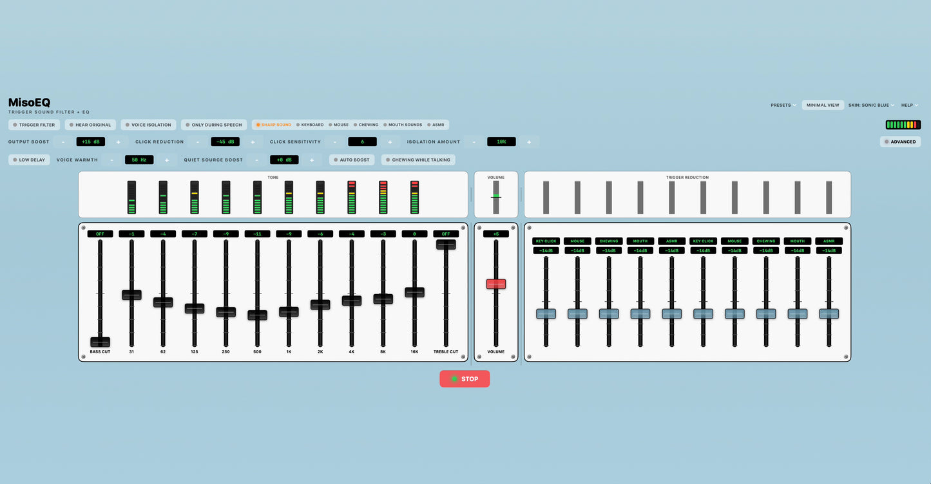Toggle the Trigger Filter switch
Viewport: 931px width, 484px height.
[x=34, y=125]
